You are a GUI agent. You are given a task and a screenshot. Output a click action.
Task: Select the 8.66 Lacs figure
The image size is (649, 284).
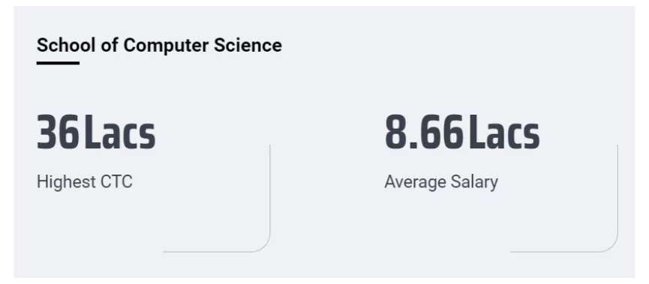click(x=462, y=132)
